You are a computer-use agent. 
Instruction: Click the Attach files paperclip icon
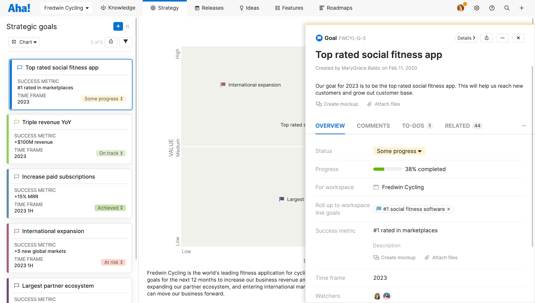[x=369, y=104]
